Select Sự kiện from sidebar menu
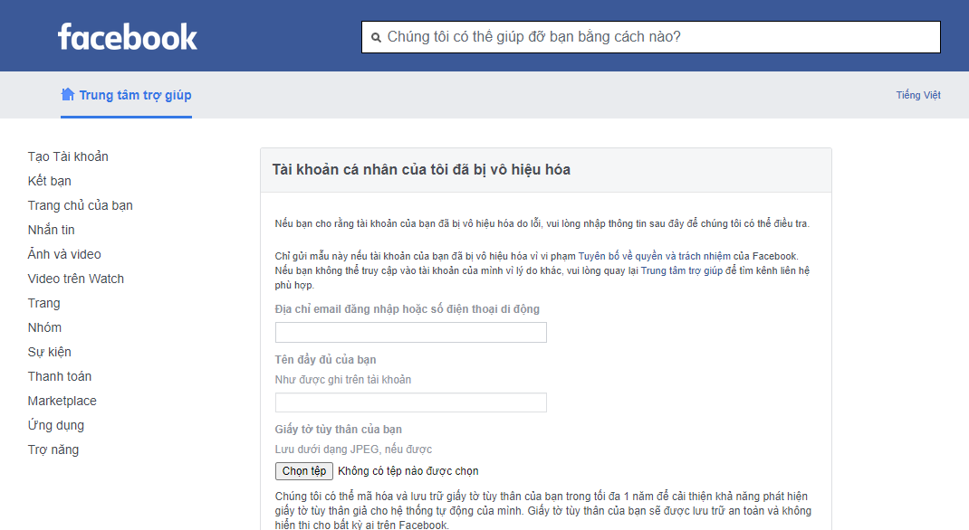The image size is (969, 530). pos(50,352)
